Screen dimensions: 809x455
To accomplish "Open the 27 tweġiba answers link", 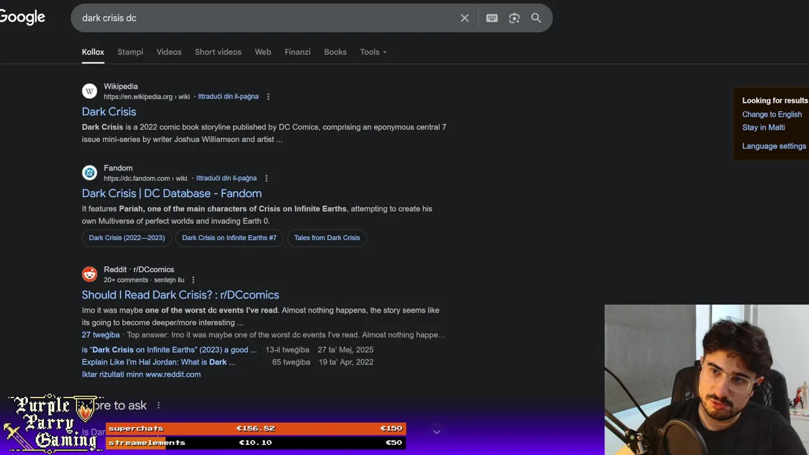I will 100,335.
